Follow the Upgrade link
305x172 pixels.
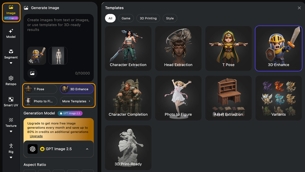coord(36,136)
